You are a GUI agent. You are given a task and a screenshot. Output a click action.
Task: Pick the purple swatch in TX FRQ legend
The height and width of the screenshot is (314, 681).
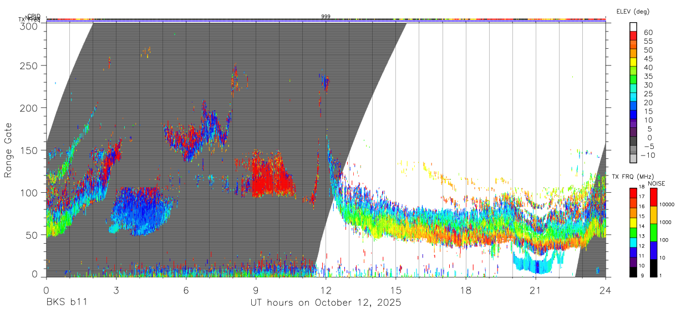point(632,262)
